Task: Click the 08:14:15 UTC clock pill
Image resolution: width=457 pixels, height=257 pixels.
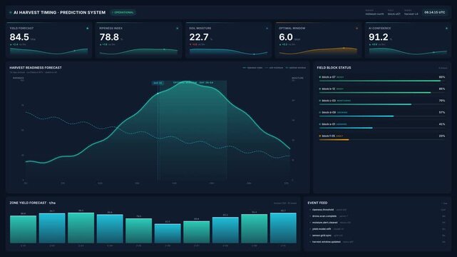Action: pyautogui.click(x=435, y=13)
